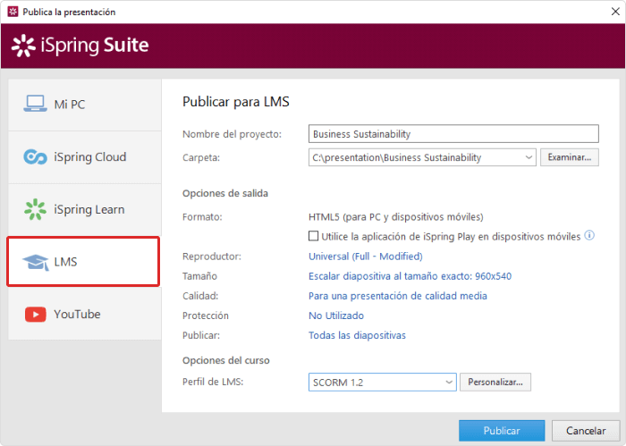Click the Reproductor: label
Viewport: 626px width, 446px height.
click(212, 257)
